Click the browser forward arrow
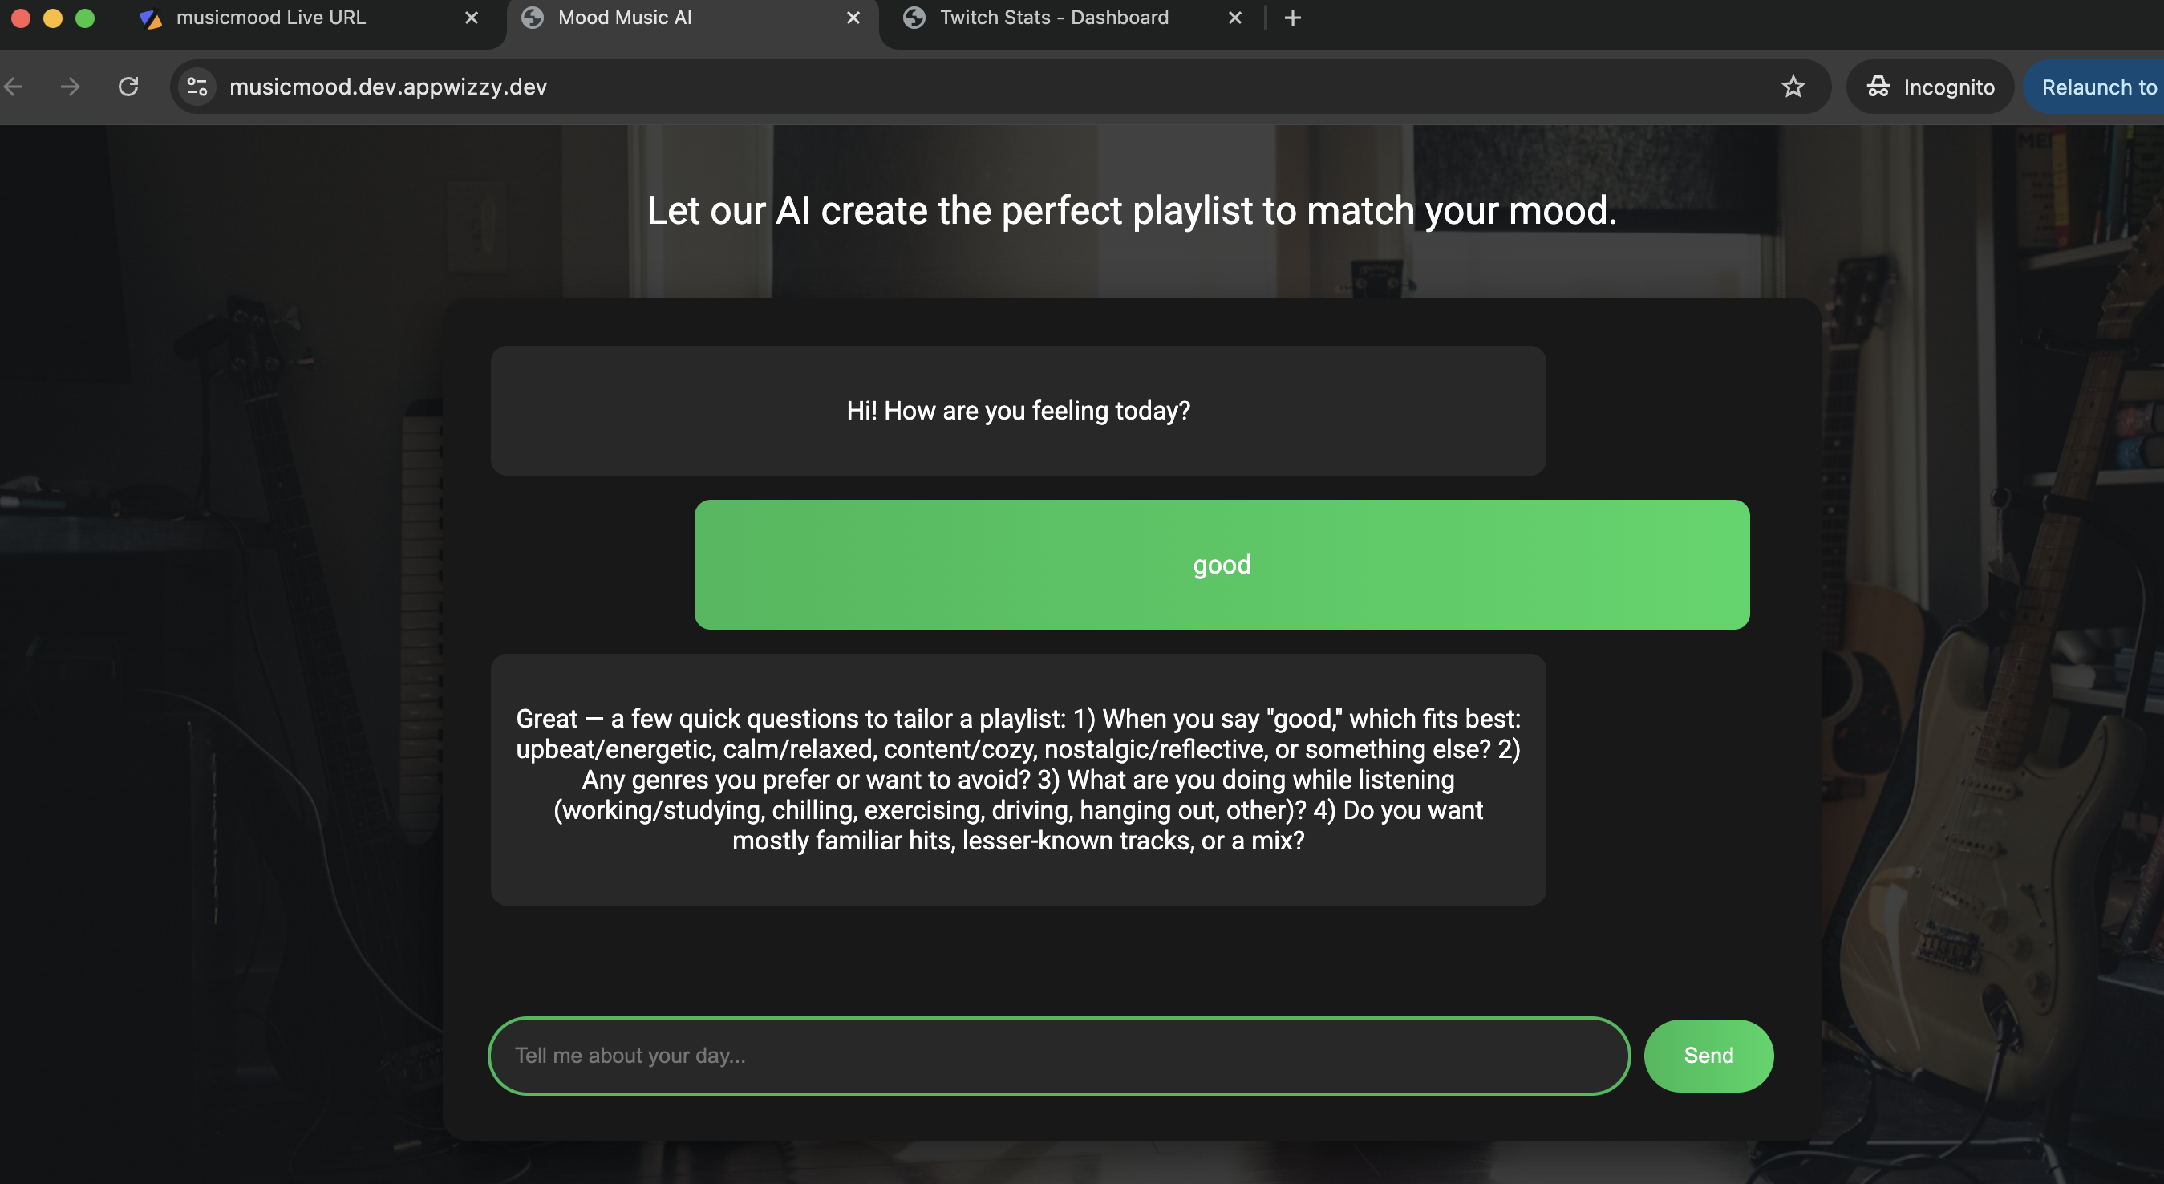Screen dimensions: 2164x1184 pyautogui.click(x=71, y=87)
